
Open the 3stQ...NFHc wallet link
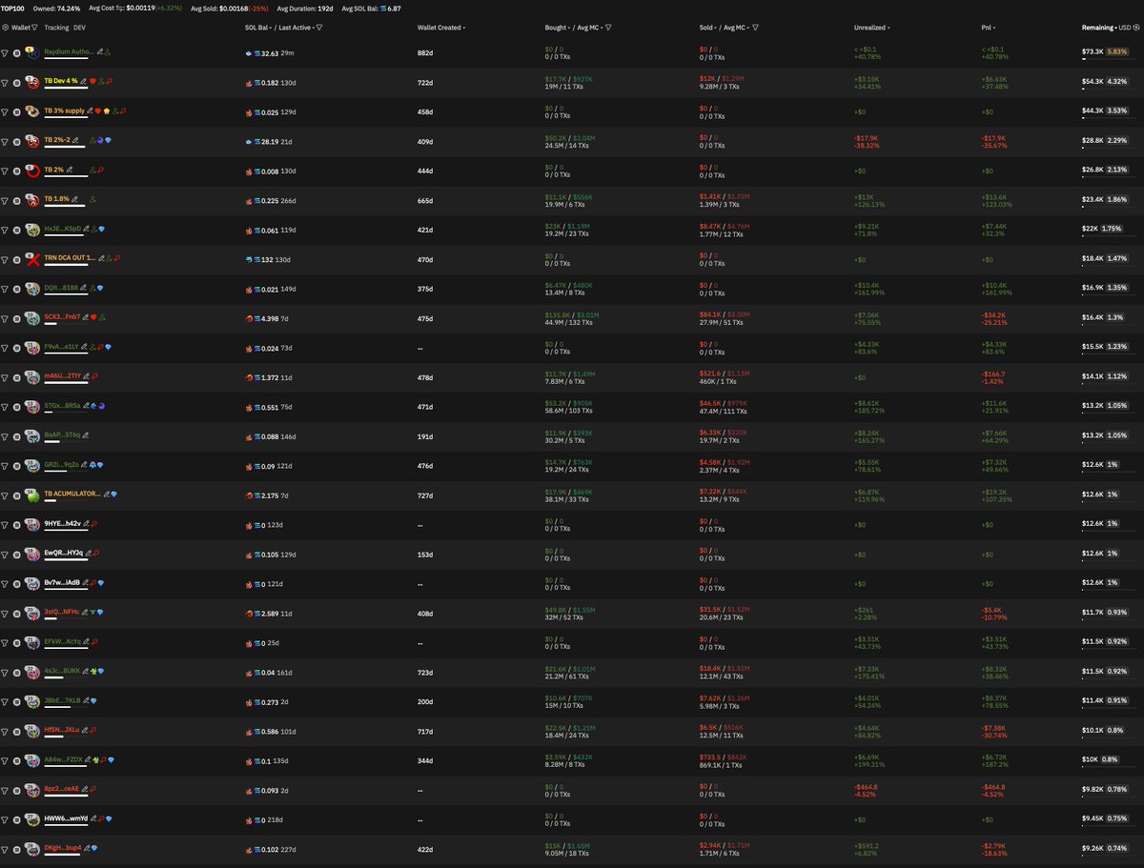[61, 612]
